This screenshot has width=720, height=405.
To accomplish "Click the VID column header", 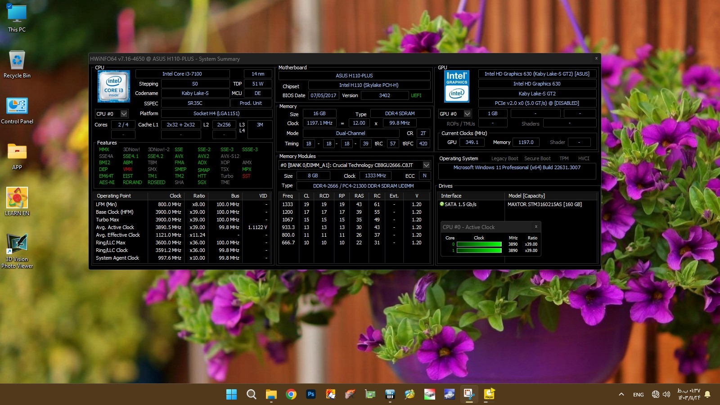I will [x=257, y=196].
